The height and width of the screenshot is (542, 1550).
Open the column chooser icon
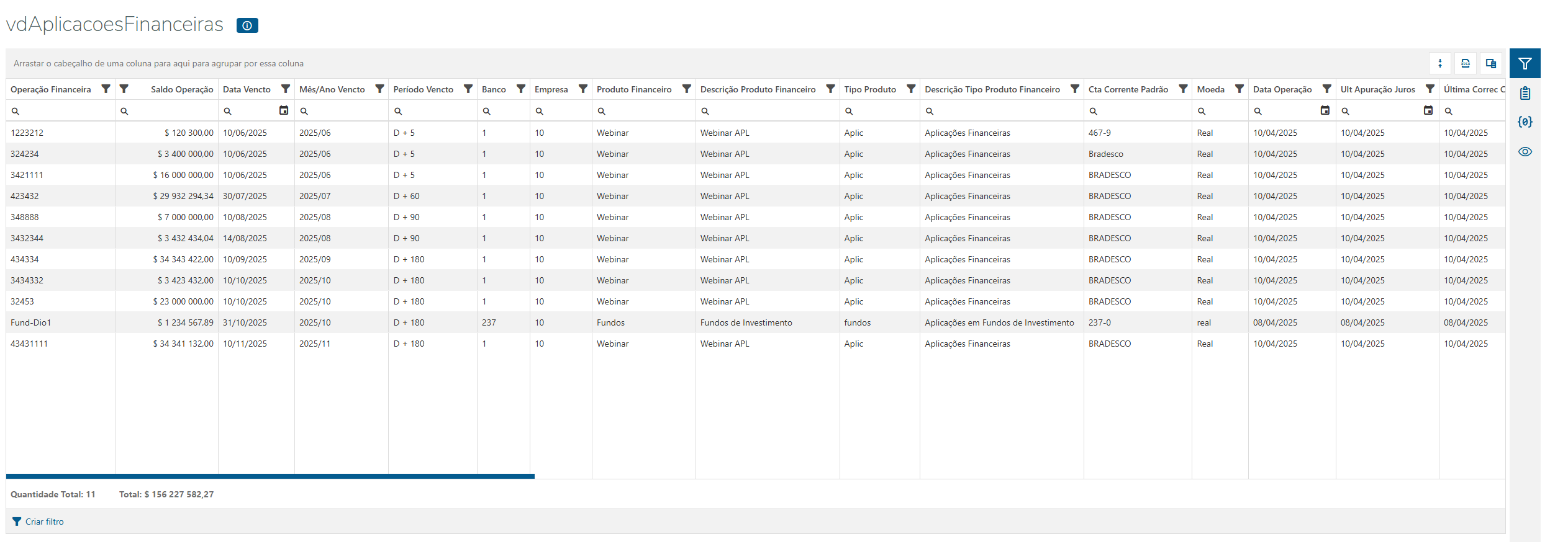(x=1491, y=63)
